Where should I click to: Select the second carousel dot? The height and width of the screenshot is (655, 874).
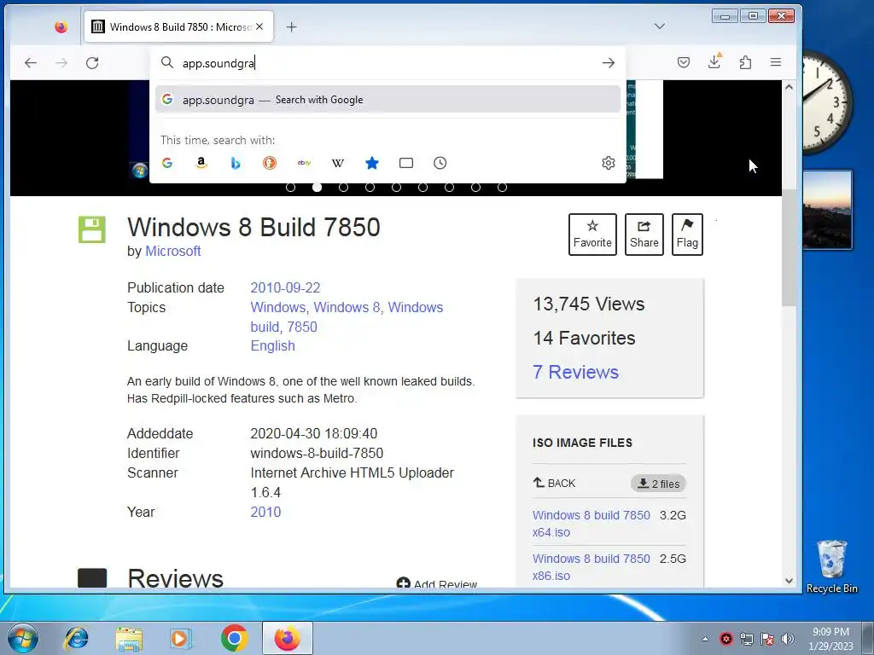click(317, 187)
